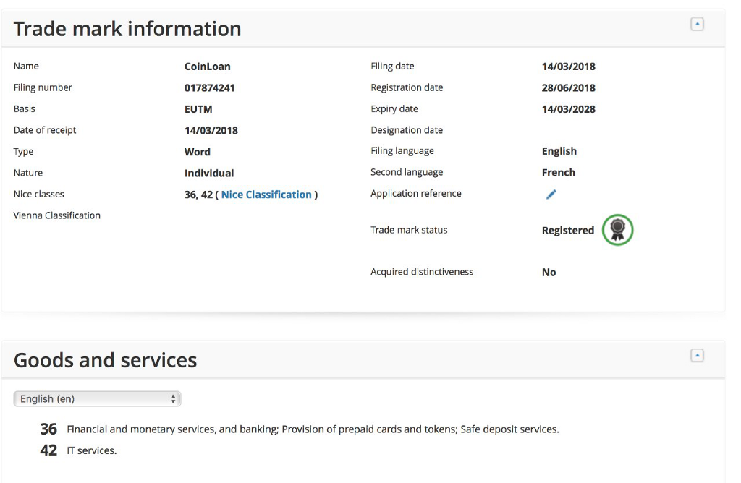
Task: Click the Vienna Classification label
Action: point(56,215)
